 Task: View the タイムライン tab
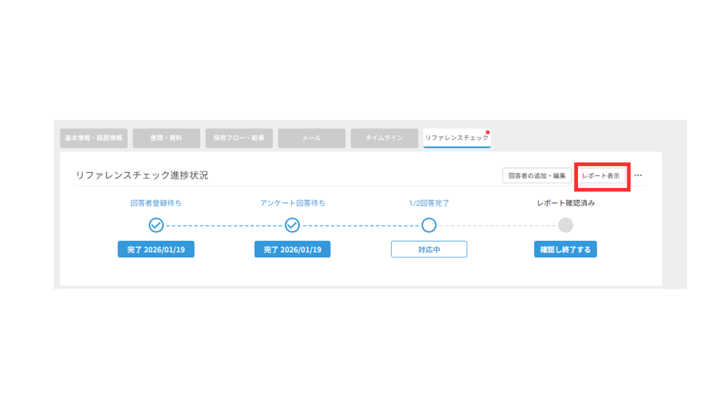click(384, 138)
